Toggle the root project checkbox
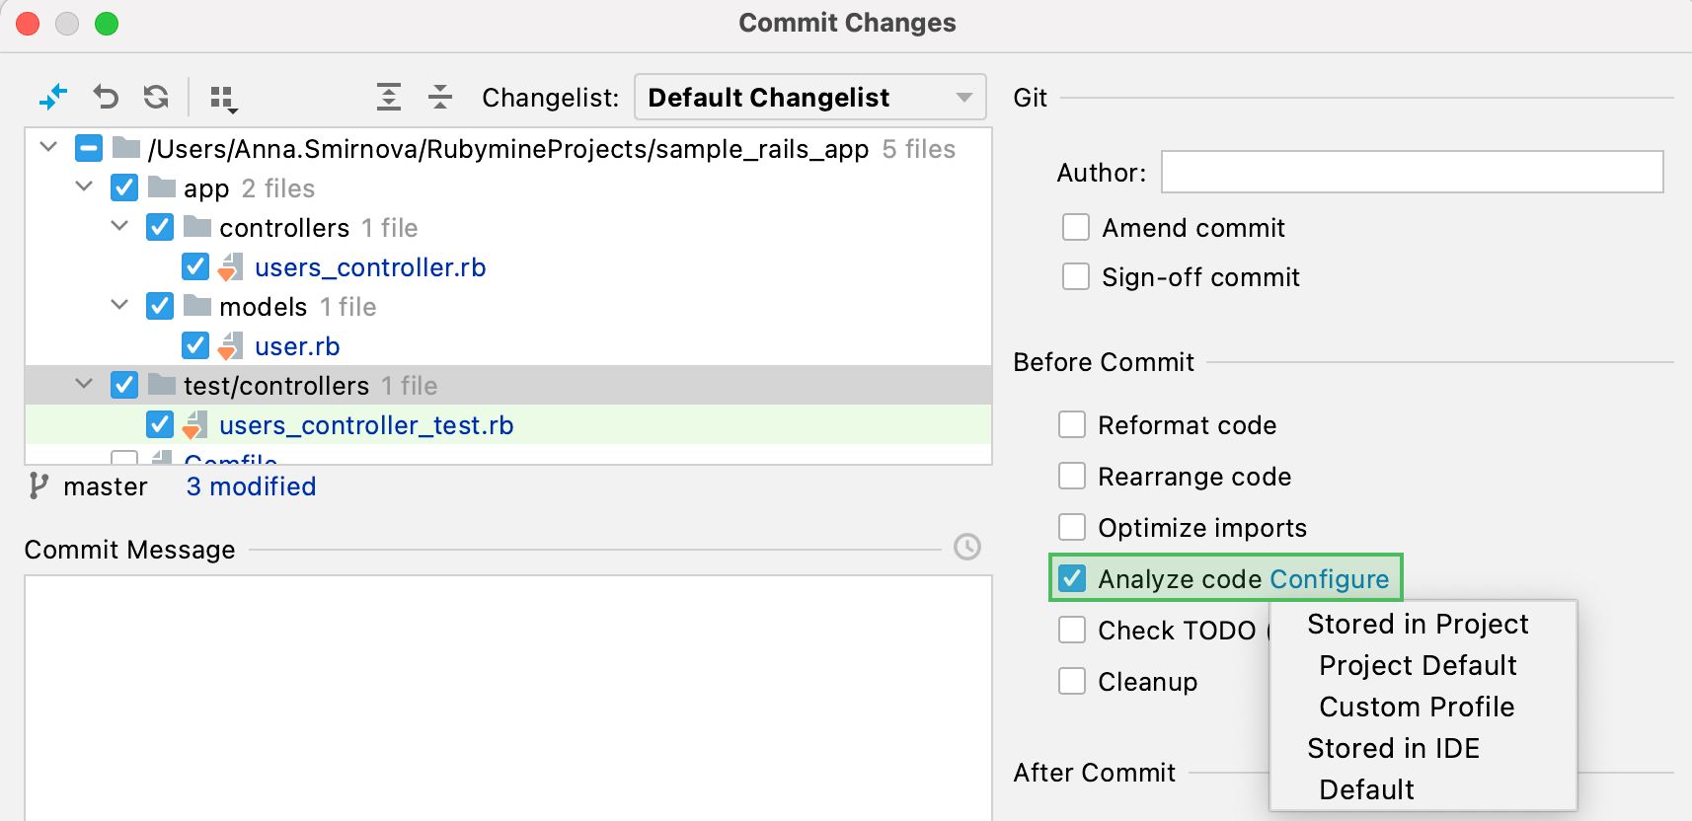The width and height of the screenshot is (1692, 821). click(x=89, y=149)
